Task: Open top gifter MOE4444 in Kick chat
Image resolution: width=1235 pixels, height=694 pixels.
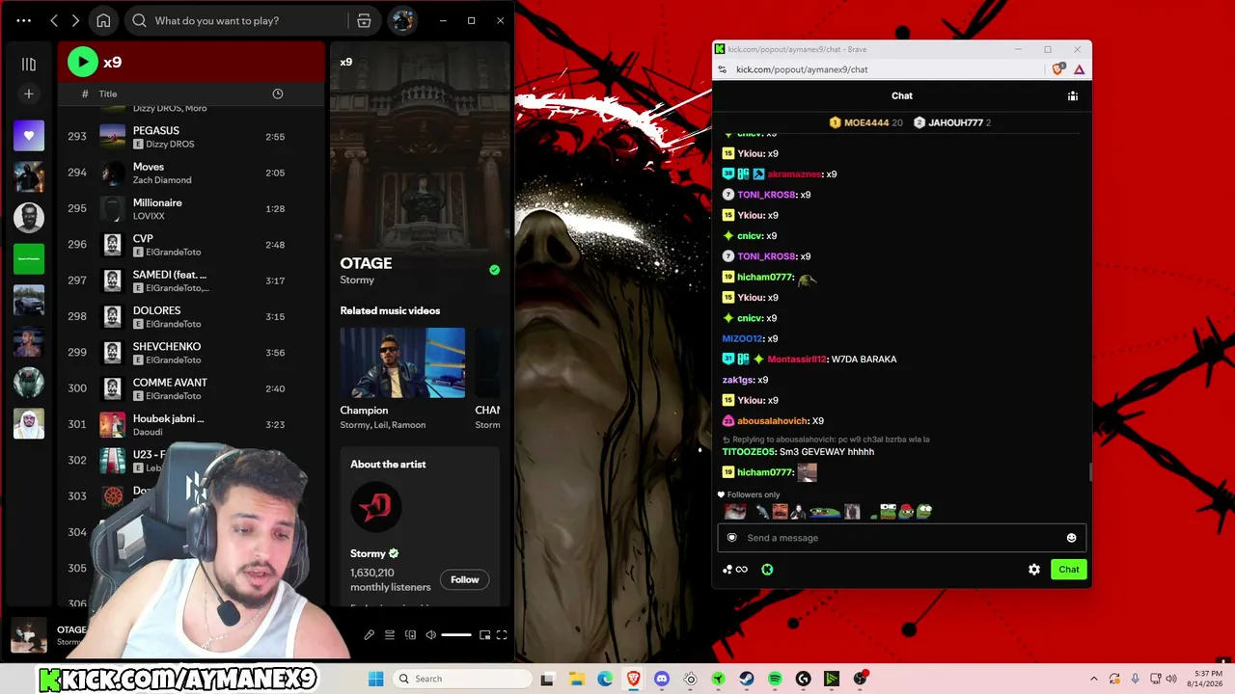Action: (865, 122)
